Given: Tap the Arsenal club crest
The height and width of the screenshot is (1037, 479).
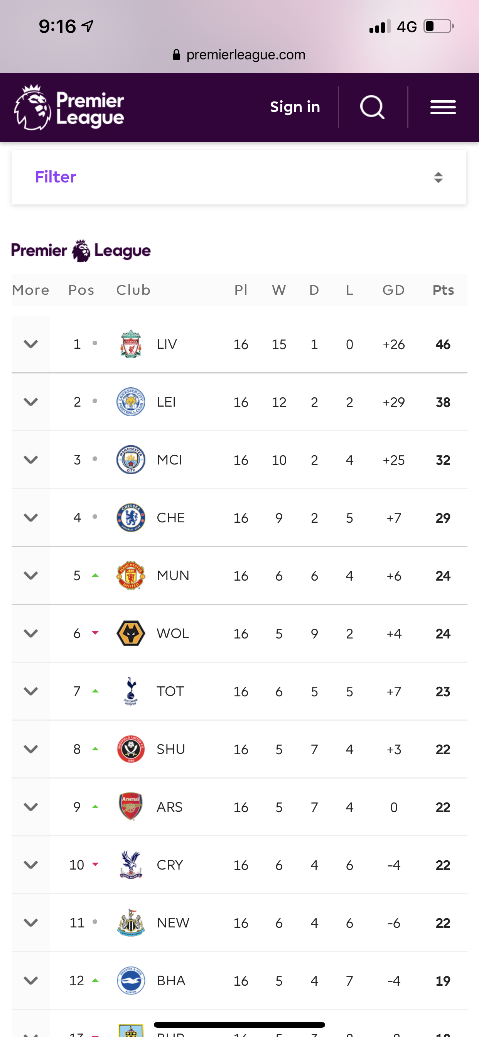Looking at the screenshot, I should 131,807.
